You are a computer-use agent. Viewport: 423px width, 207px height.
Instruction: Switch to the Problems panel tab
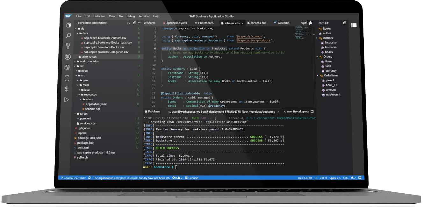154,111
